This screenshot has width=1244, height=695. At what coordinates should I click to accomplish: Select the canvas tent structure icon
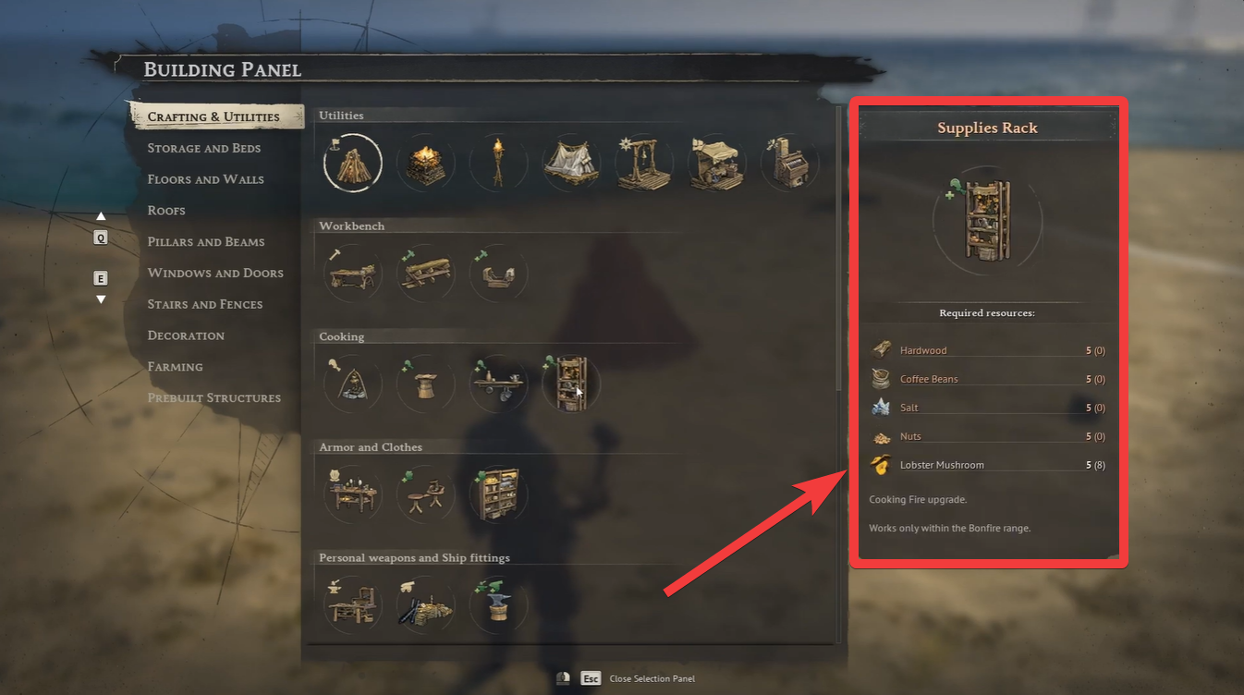coord(571,164)
